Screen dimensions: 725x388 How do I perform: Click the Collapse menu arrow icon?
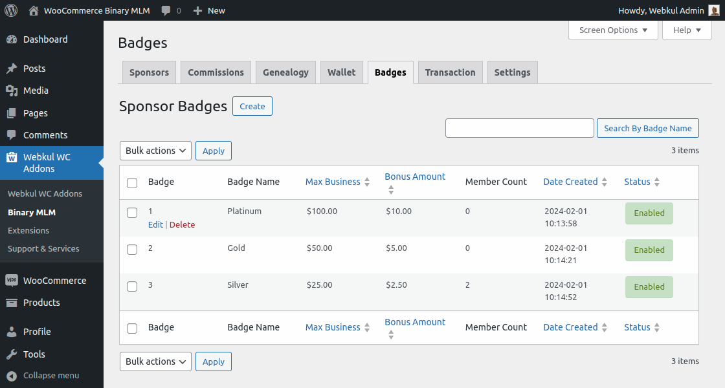coord(14,375)
